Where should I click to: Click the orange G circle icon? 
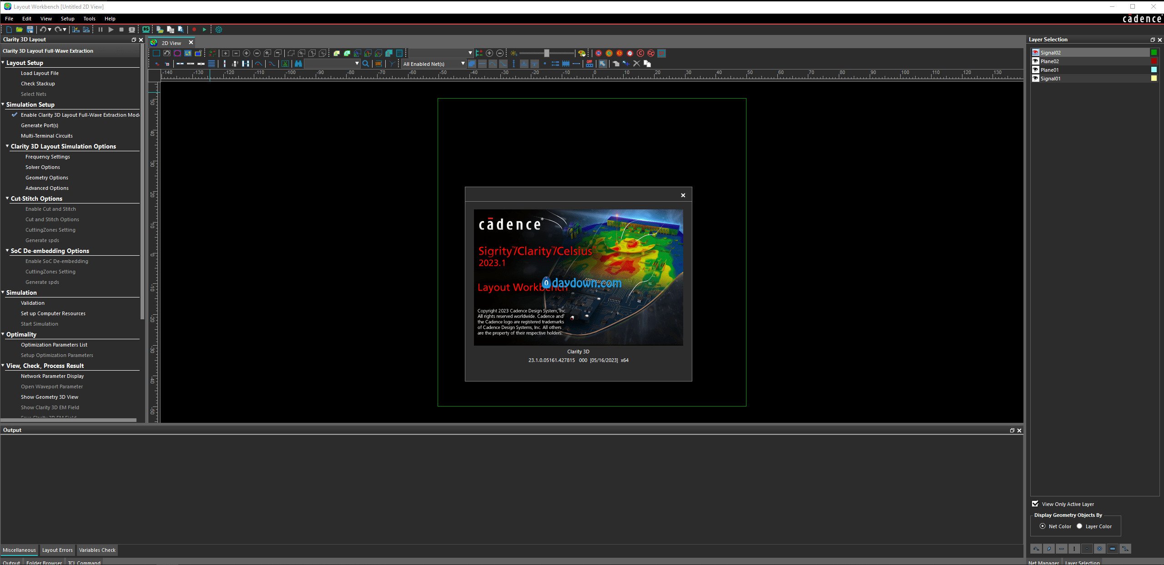point(609,53)
